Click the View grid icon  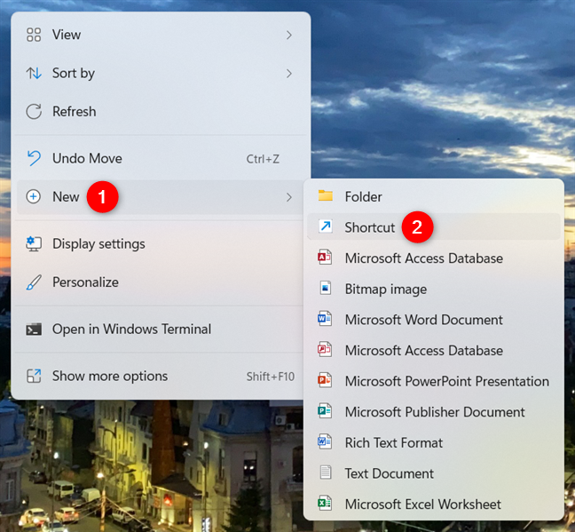34,35
